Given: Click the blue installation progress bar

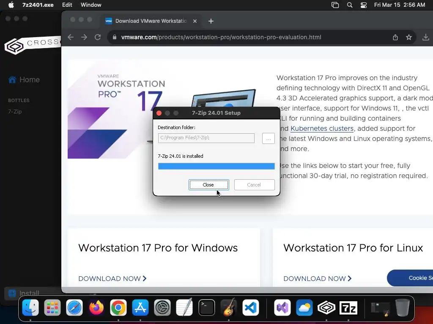Looking at the screenshot, I should (x=216, y=166).
